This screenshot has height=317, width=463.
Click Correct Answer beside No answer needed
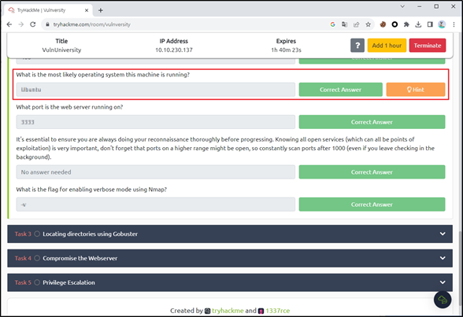[372, 172]
